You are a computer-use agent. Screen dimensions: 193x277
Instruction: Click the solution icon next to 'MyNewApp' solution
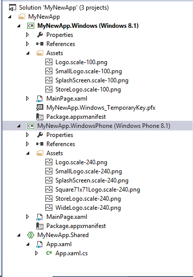point(12,8)
